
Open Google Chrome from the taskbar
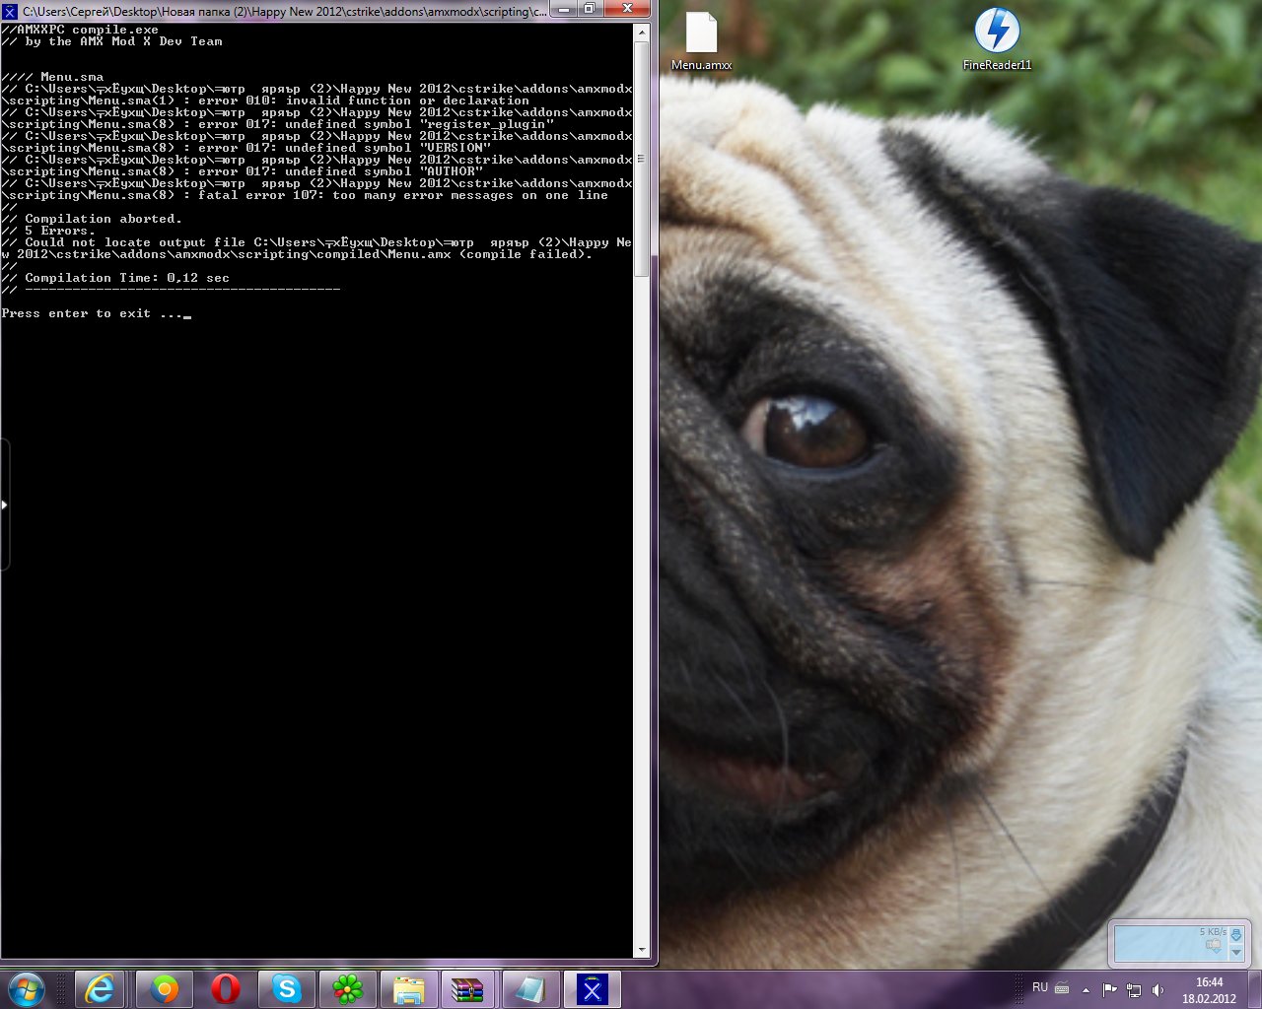pos(164,989)
